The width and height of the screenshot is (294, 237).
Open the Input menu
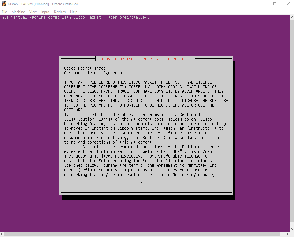coord(45,12)
